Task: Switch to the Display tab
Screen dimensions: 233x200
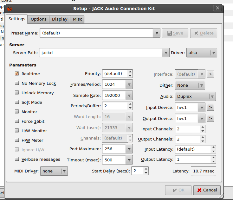Action: click(x=60, y=19)
